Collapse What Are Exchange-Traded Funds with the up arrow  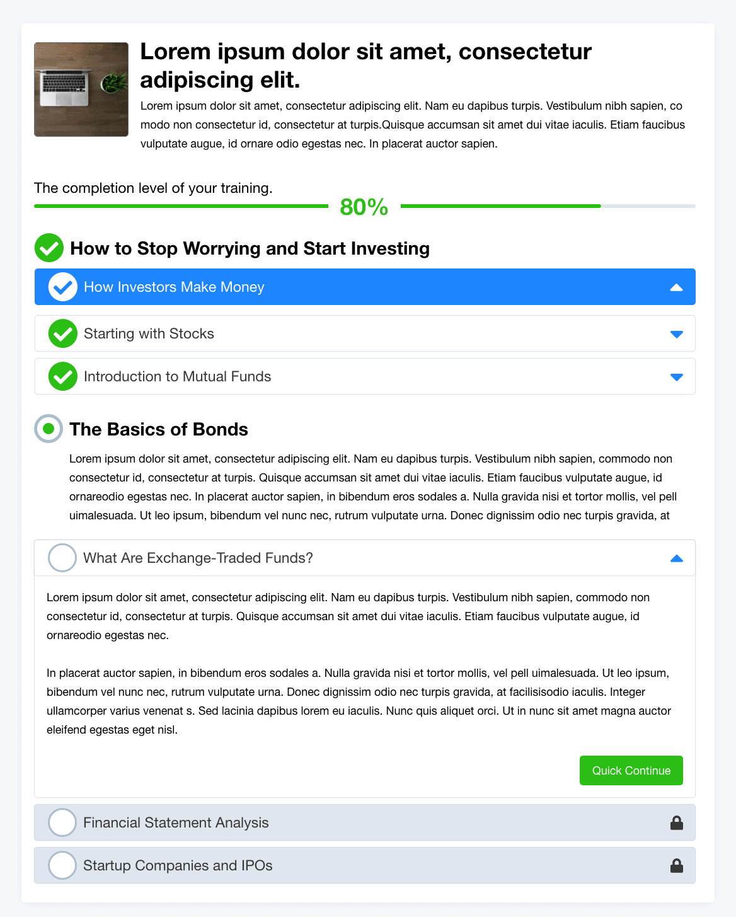pos(676,558)
